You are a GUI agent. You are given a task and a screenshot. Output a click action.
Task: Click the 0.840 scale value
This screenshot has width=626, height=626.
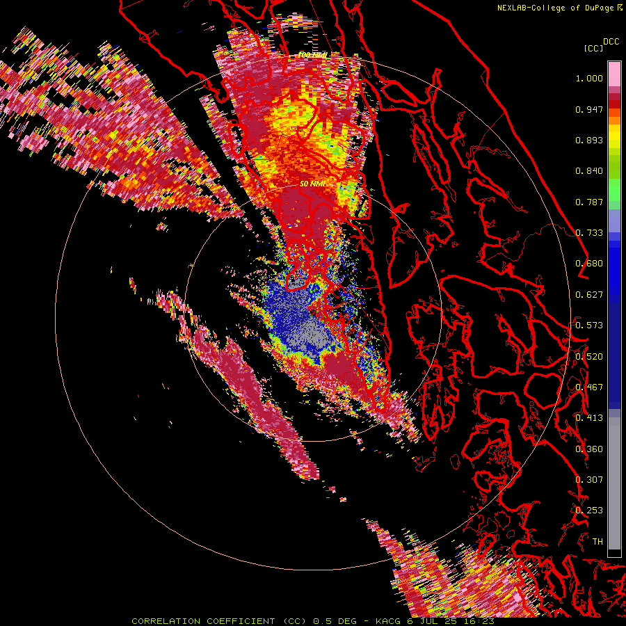[589, 171]
